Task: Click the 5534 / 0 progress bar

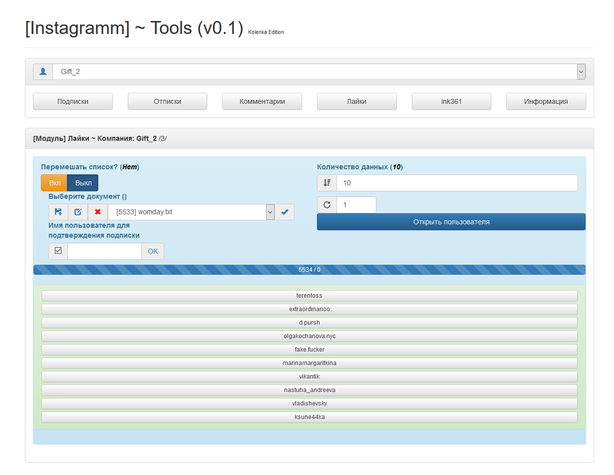Action: point(309,270)
